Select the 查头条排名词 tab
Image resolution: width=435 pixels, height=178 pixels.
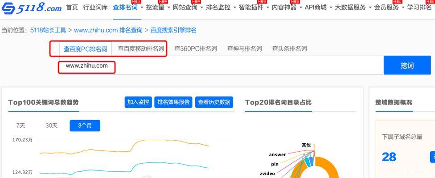point(289,49)
